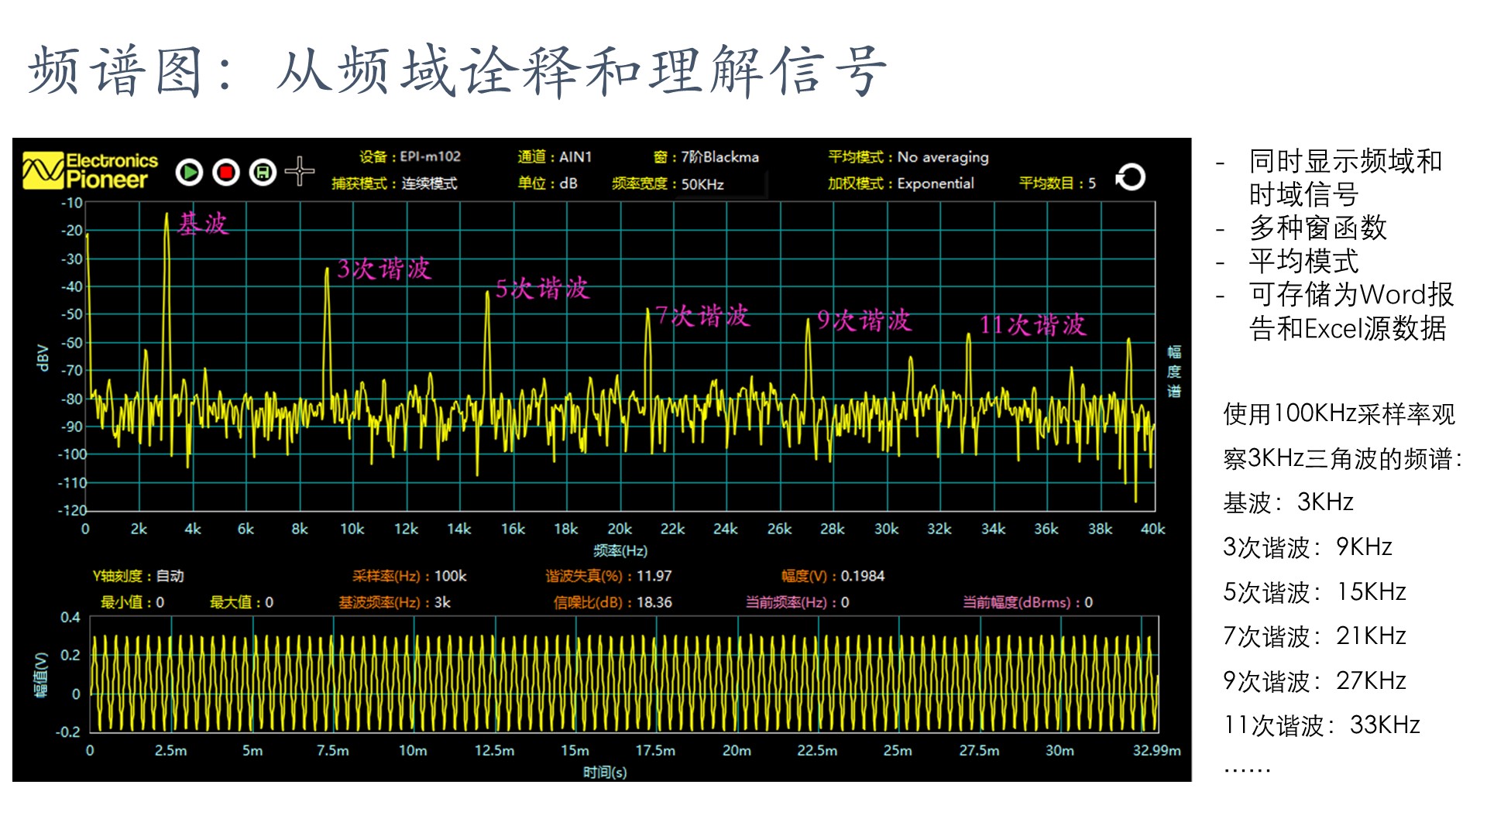1487x836 pixels.
Task: Start acquisition with the green play button
Action: [x=190, y=172]
